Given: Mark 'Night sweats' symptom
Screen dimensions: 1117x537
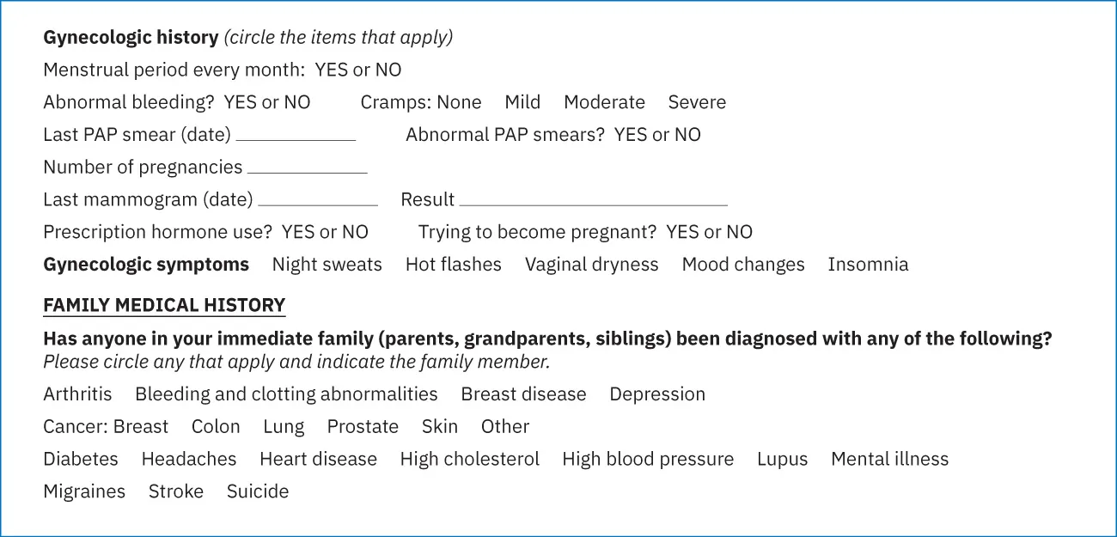Looking at the screenshot, I should point(327,265).
